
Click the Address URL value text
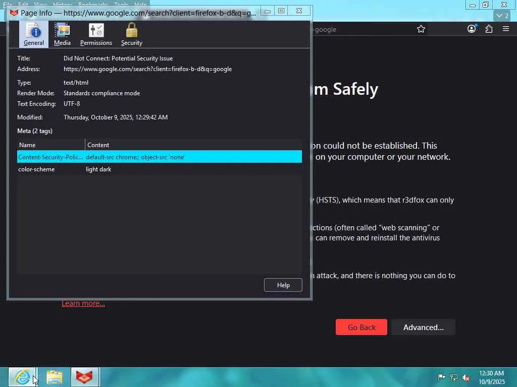pyautogui.click(x=148, y=69)
